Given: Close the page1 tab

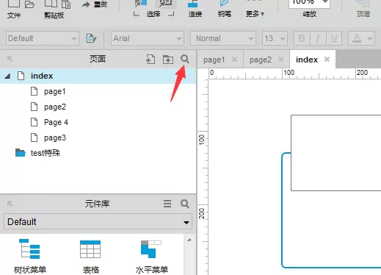Looking at the screenshot, I should coord(234,59).
